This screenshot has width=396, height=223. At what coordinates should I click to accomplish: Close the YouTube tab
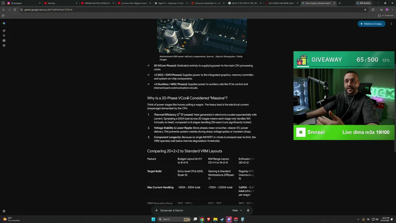tap(76, 3)
